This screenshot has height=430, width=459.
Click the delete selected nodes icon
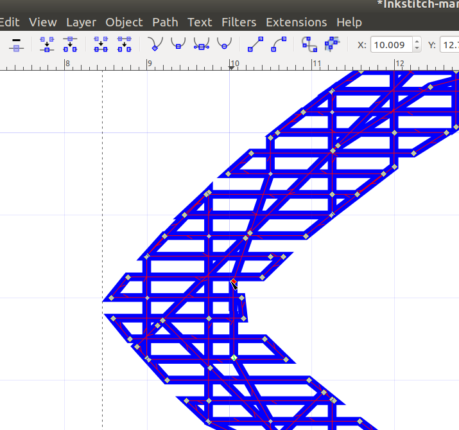[x=17, y=44]
